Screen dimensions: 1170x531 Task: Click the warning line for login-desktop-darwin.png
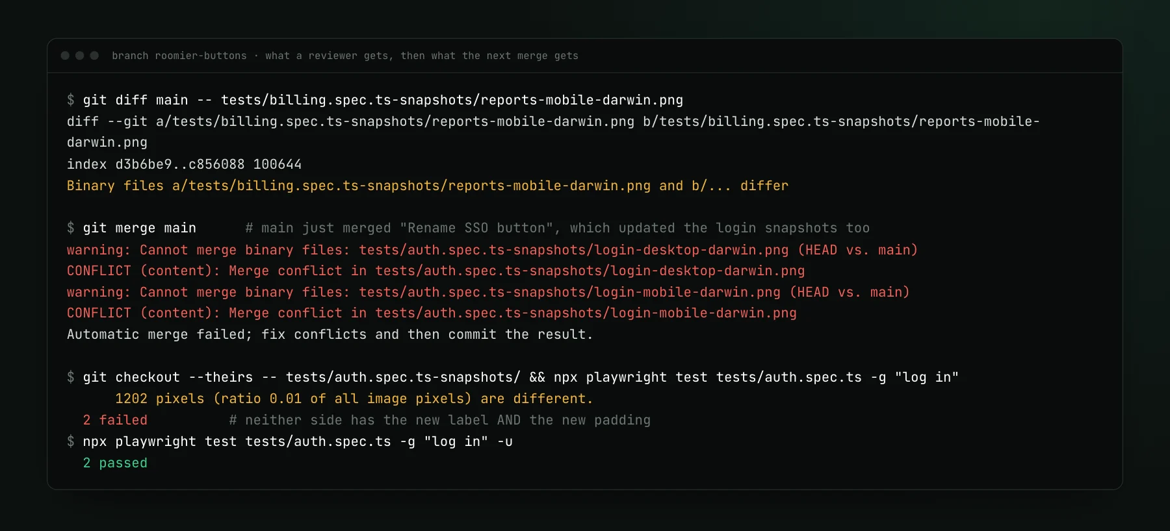click(492, 250)
